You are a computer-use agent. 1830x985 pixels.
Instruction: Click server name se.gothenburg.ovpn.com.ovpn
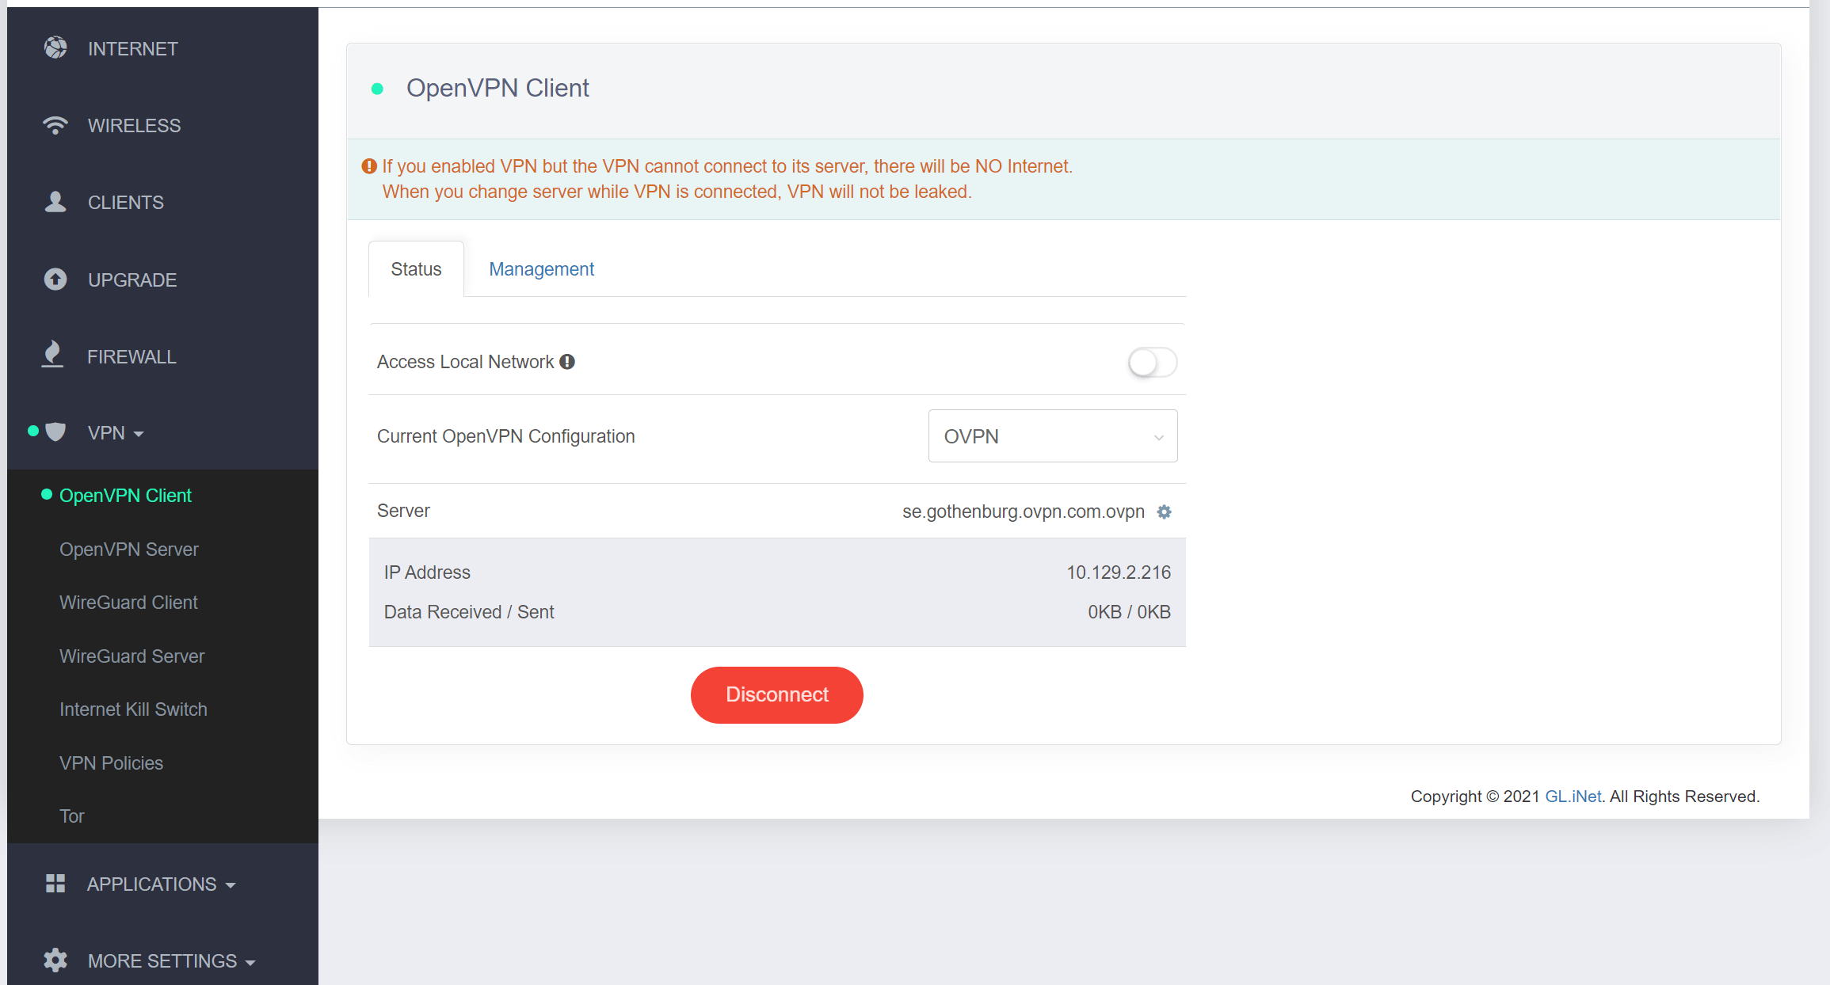pyautogui.click(x=1024, y=512)
